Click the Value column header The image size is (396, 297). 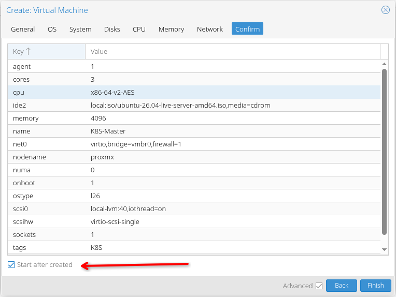tap(233, 51)
